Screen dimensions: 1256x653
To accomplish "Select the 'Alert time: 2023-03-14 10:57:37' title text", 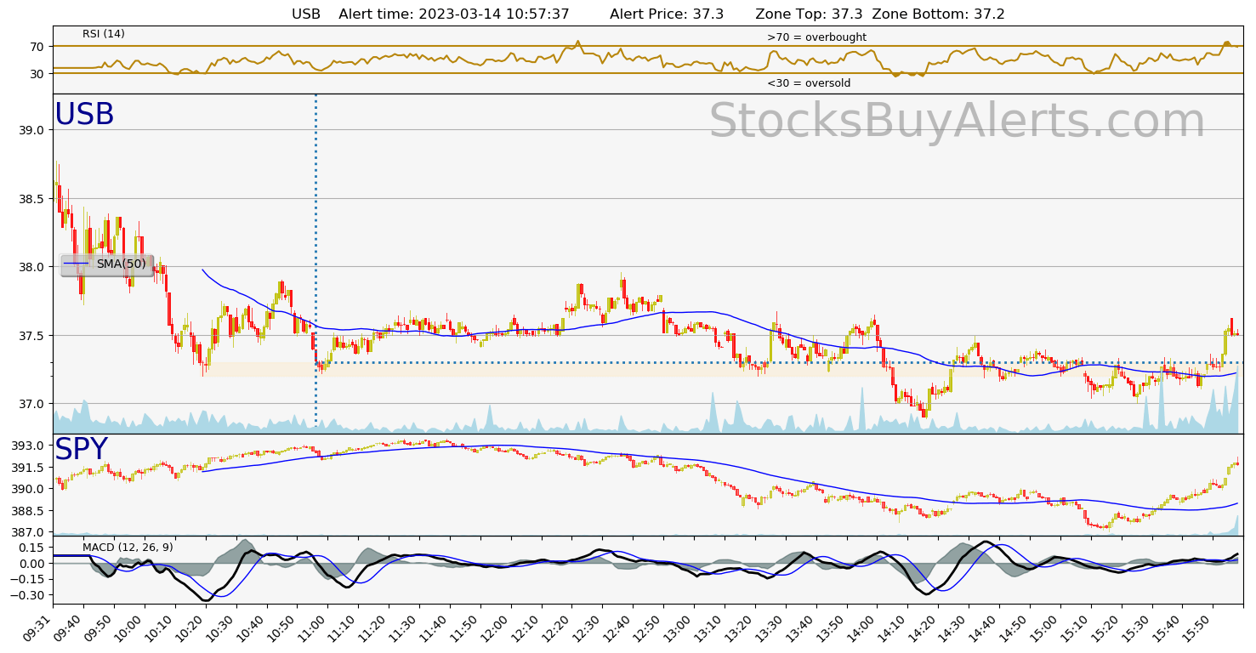I will pos(454,14).
